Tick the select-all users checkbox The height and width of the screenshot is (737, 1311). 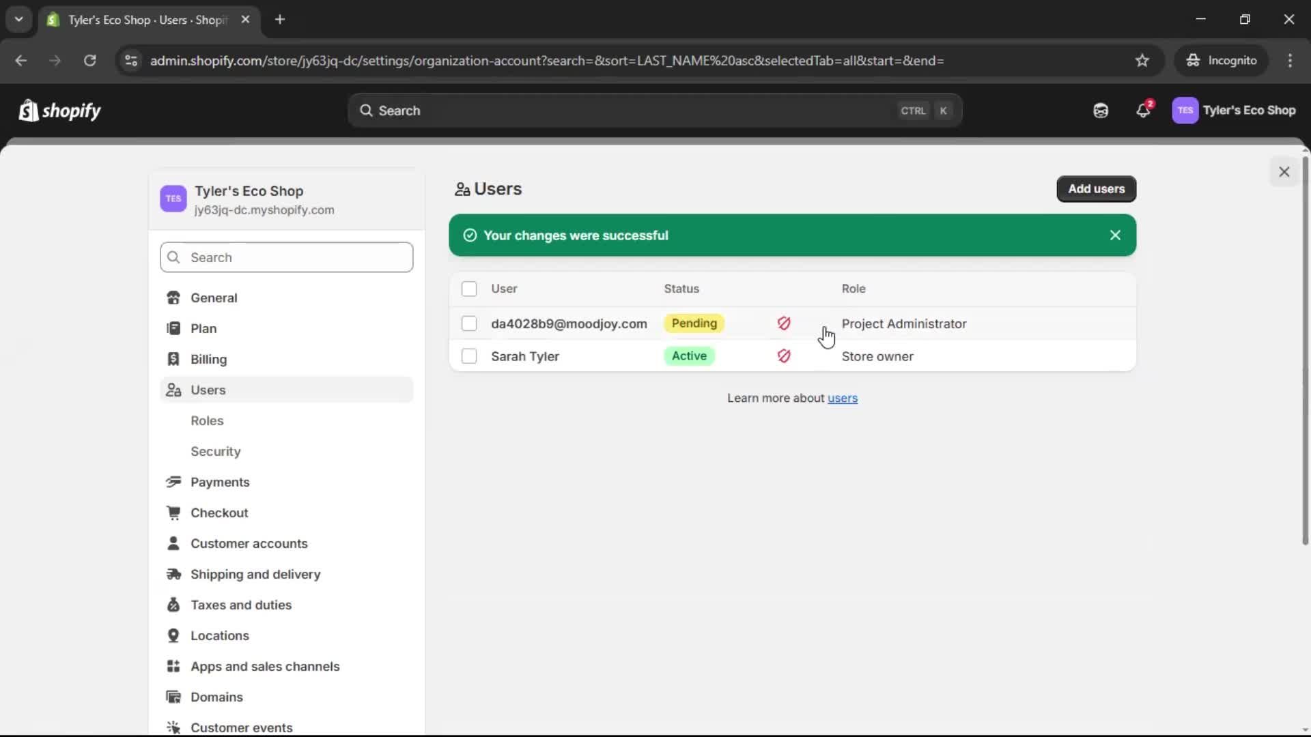point(469,289)
